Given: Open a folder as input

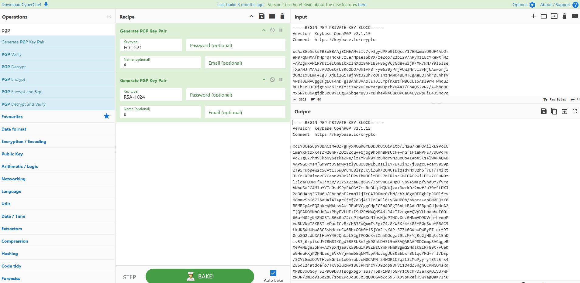Looking at the screenshot, I should (544, 16).
